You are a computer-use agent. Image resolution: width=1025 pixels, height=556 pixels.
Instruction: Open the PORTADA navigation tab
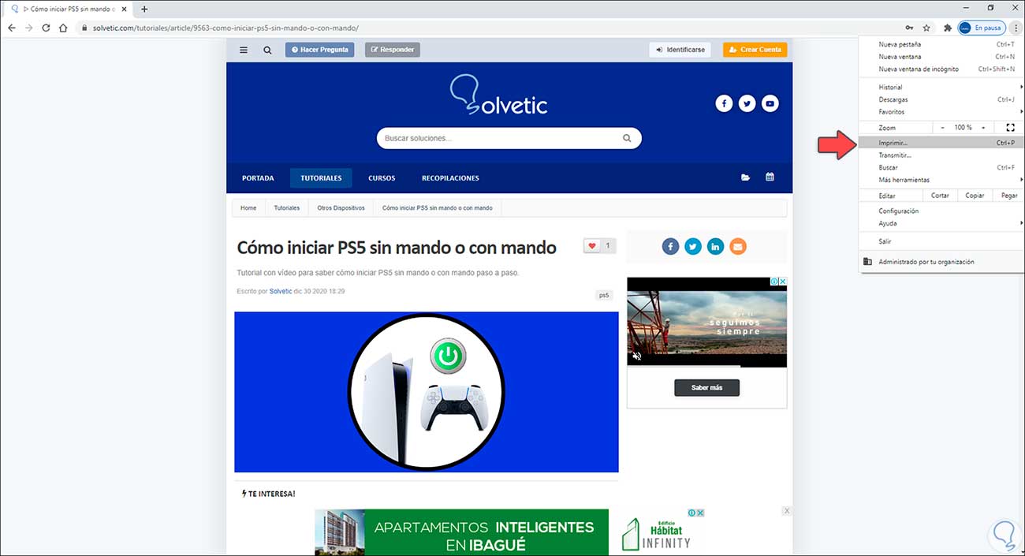(x=258, y=178)
